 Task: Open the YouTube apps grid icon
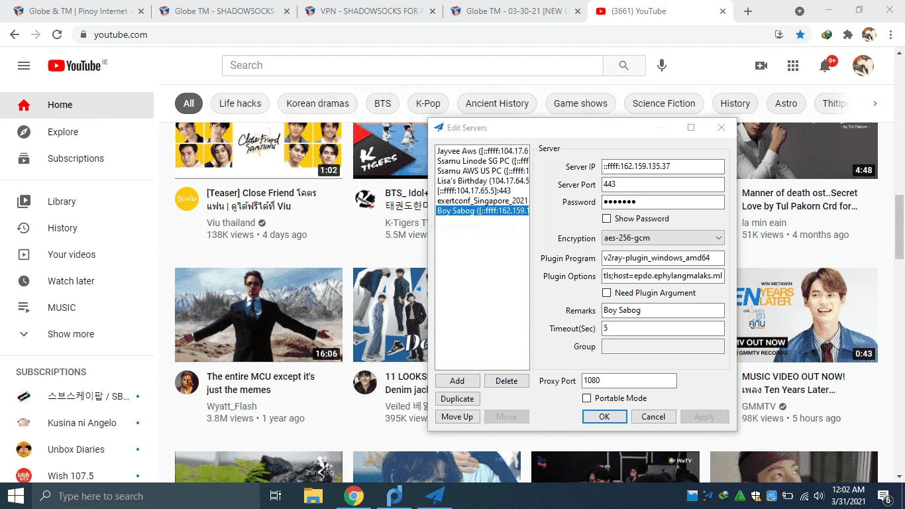point(793,66)
